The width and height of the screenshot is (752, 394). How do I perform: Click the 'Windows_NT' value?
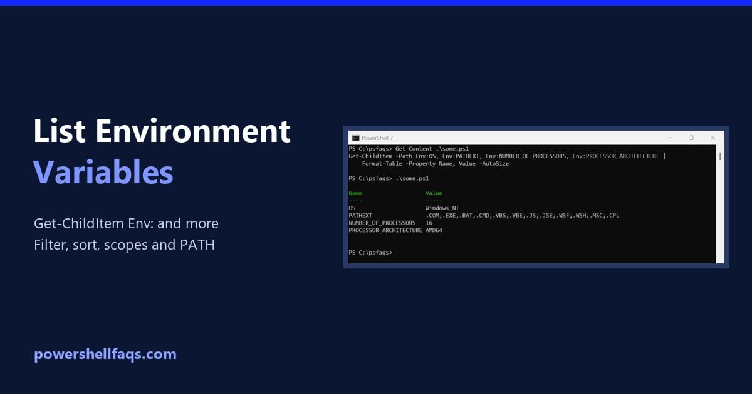(x=442, y=208)
